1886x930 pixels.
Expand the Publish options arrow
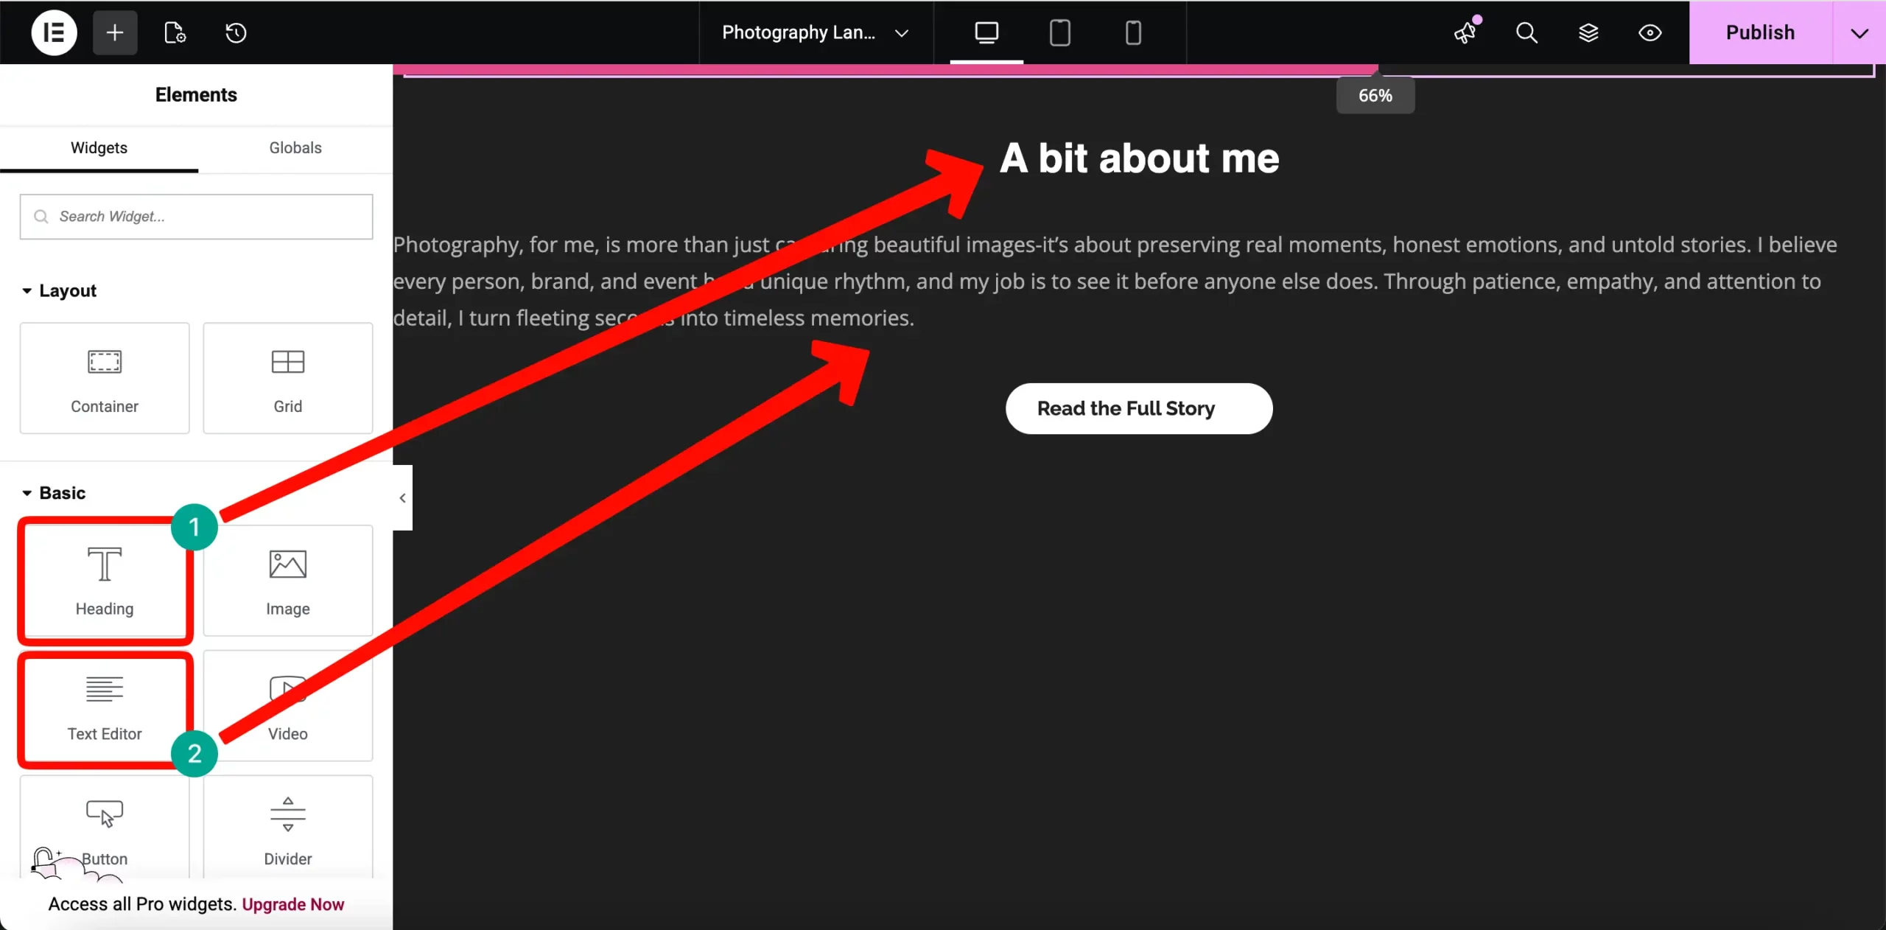[x=1859, y=32]
